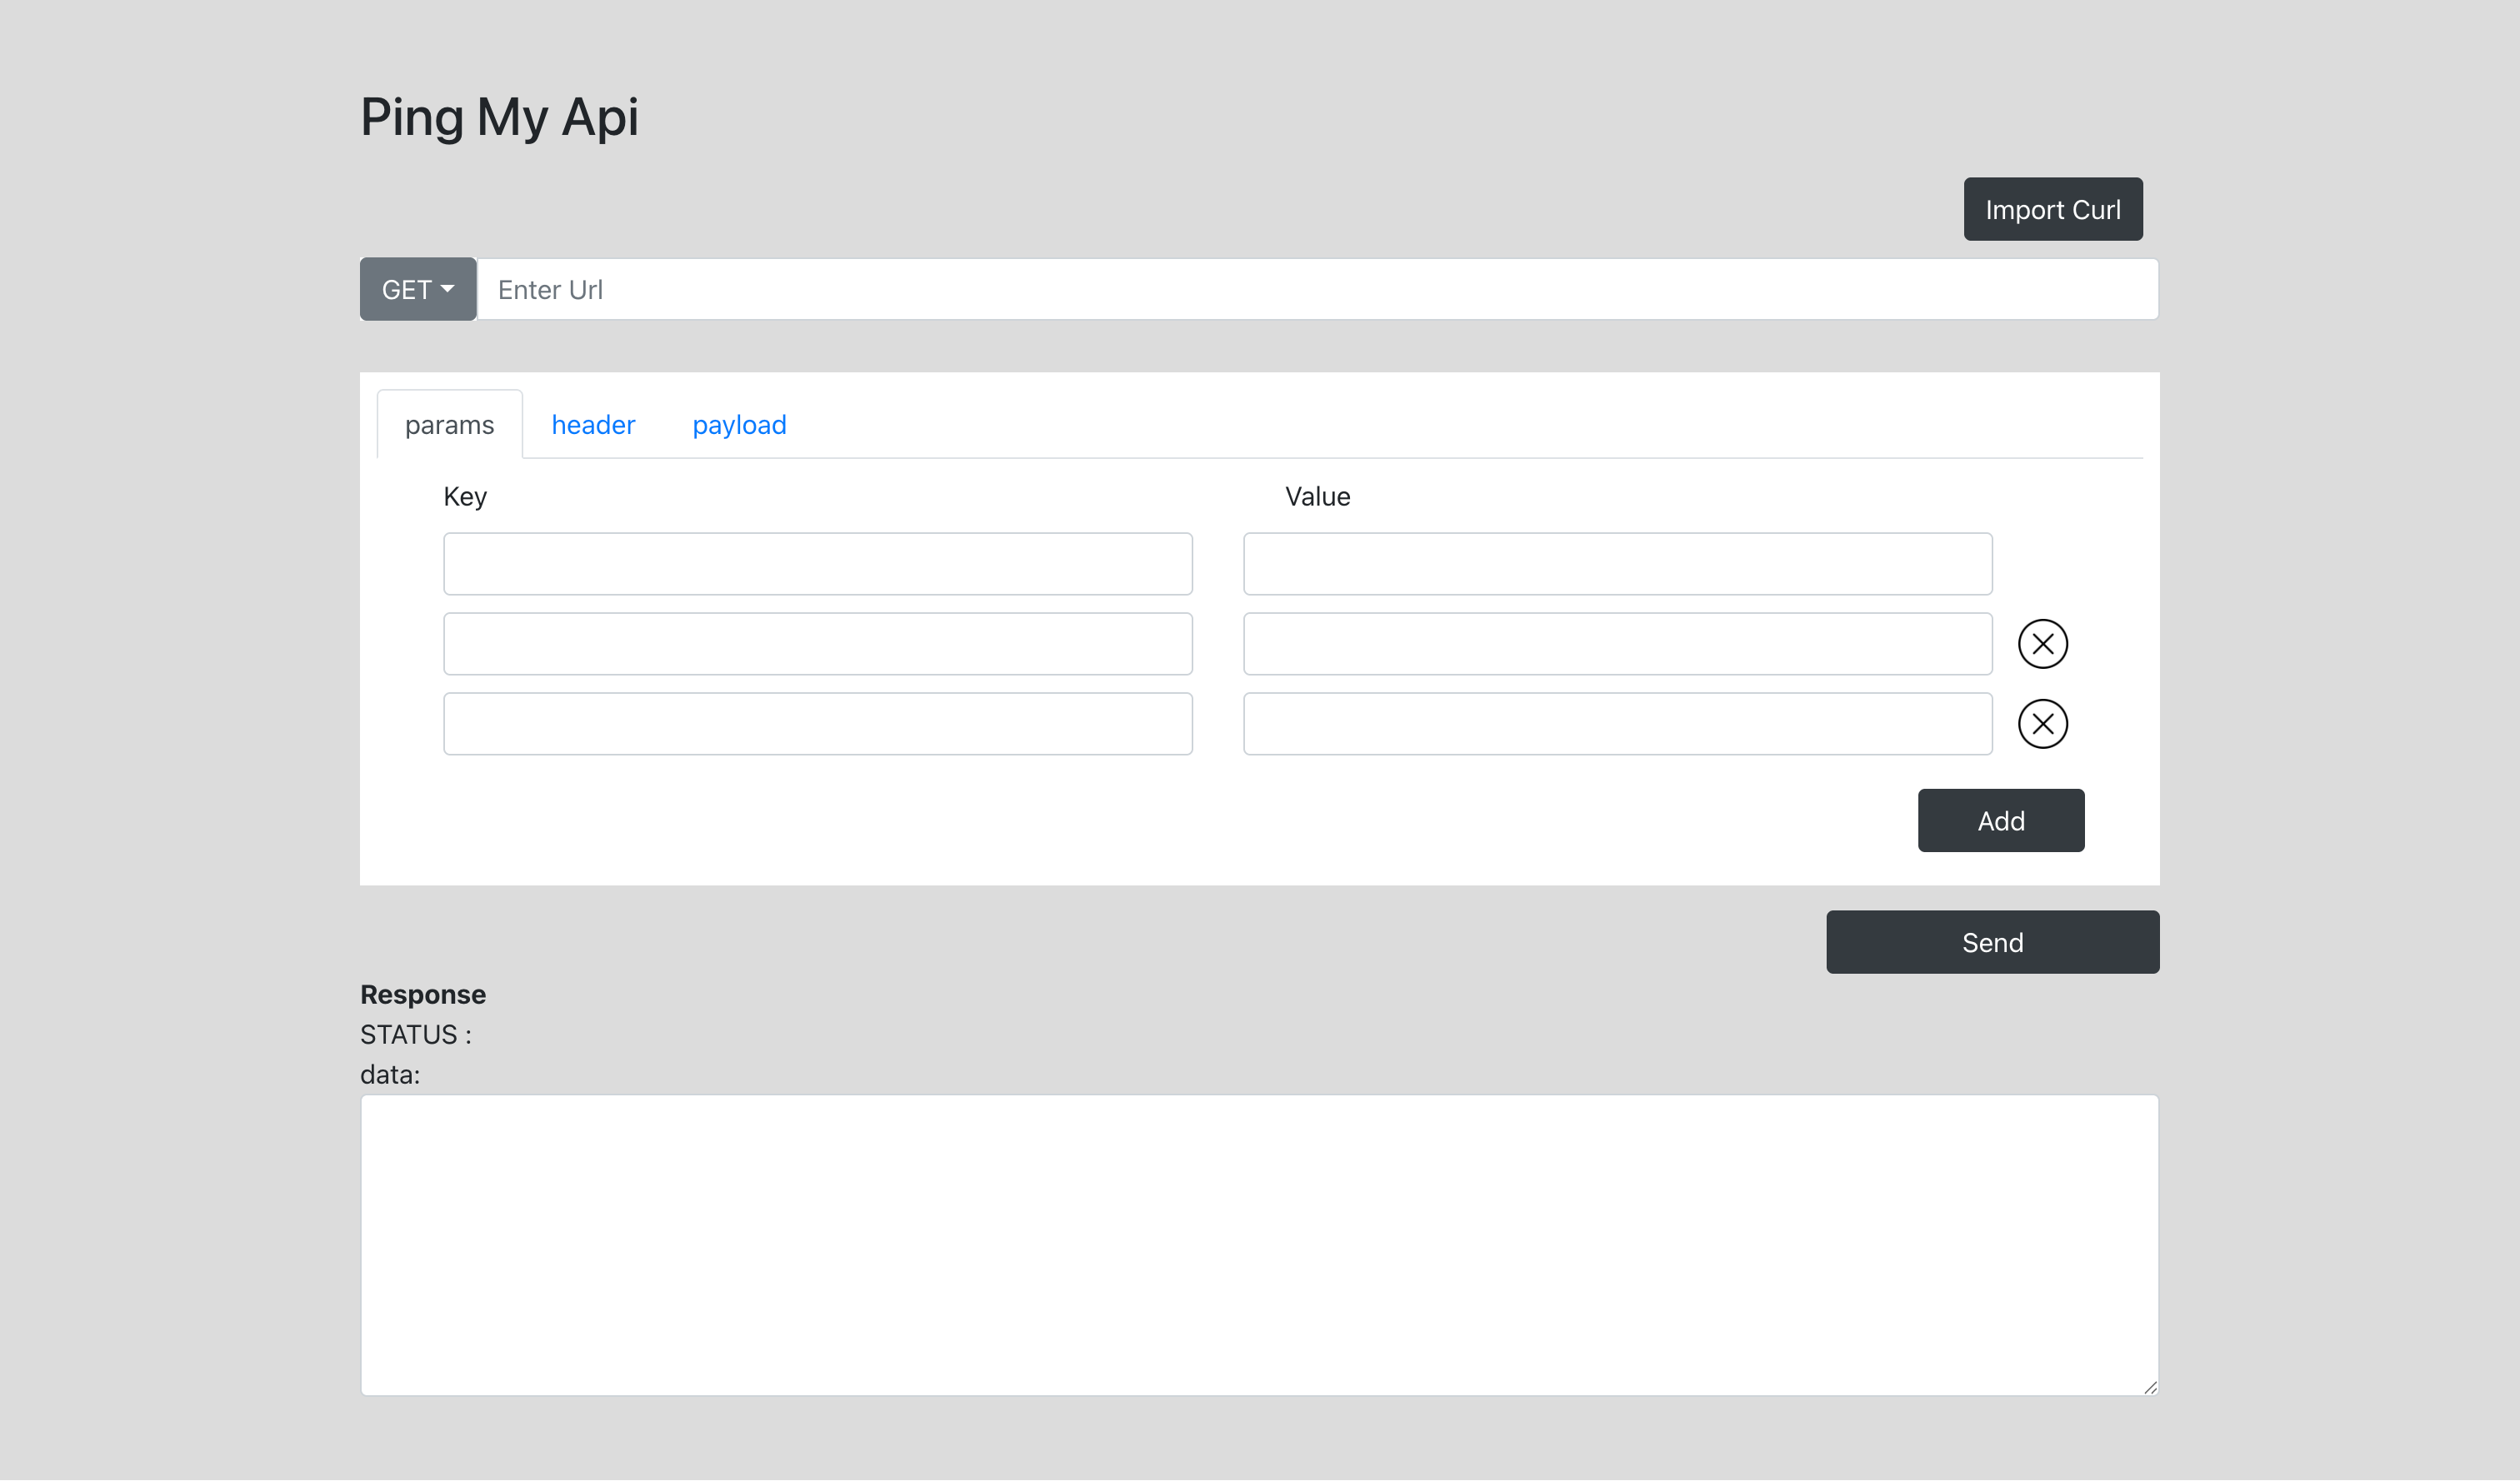Screen dimensions: 2520x1481
Task: Click the third row Value input
Action: 1617,724
